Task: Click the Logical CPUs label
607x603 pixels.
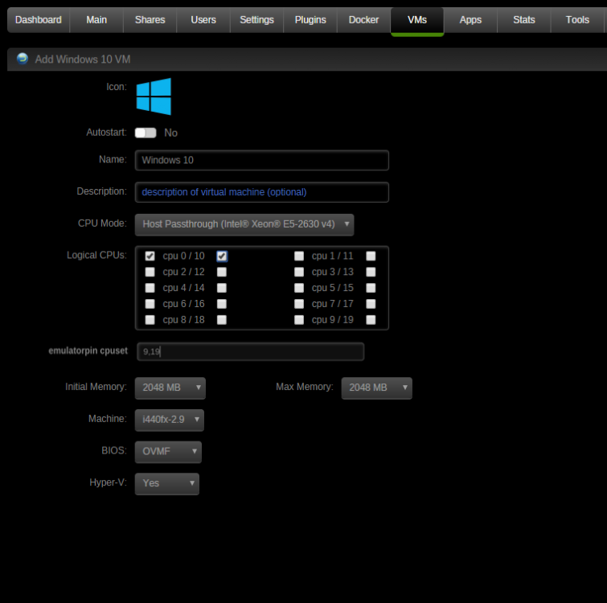Action: click(x=96, y=255)
